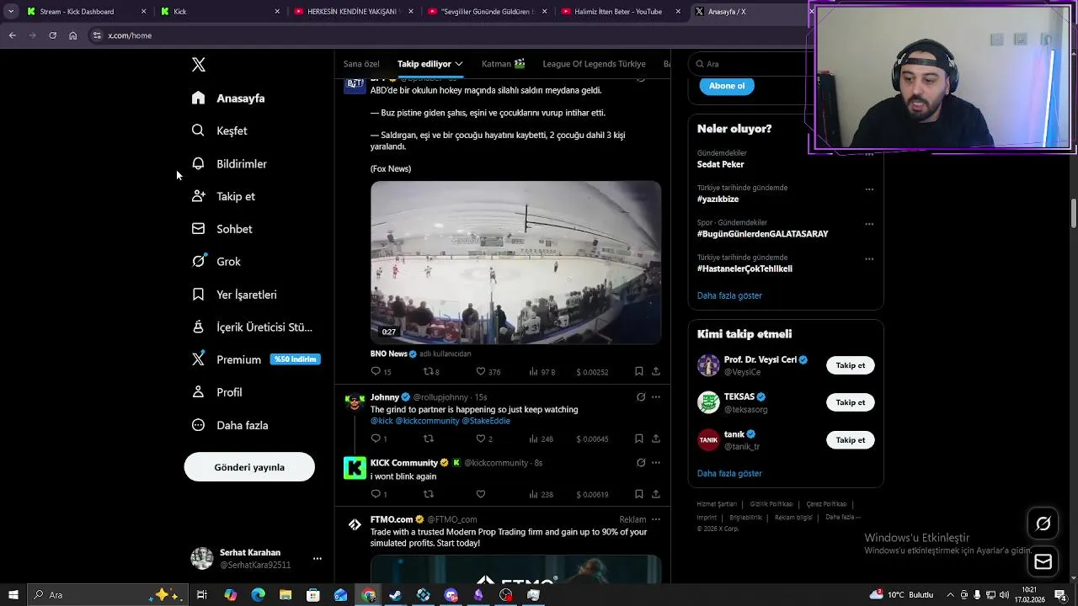
Task: Open the X logo home icon
Action: pyautogui.click(x=198, y=65)
